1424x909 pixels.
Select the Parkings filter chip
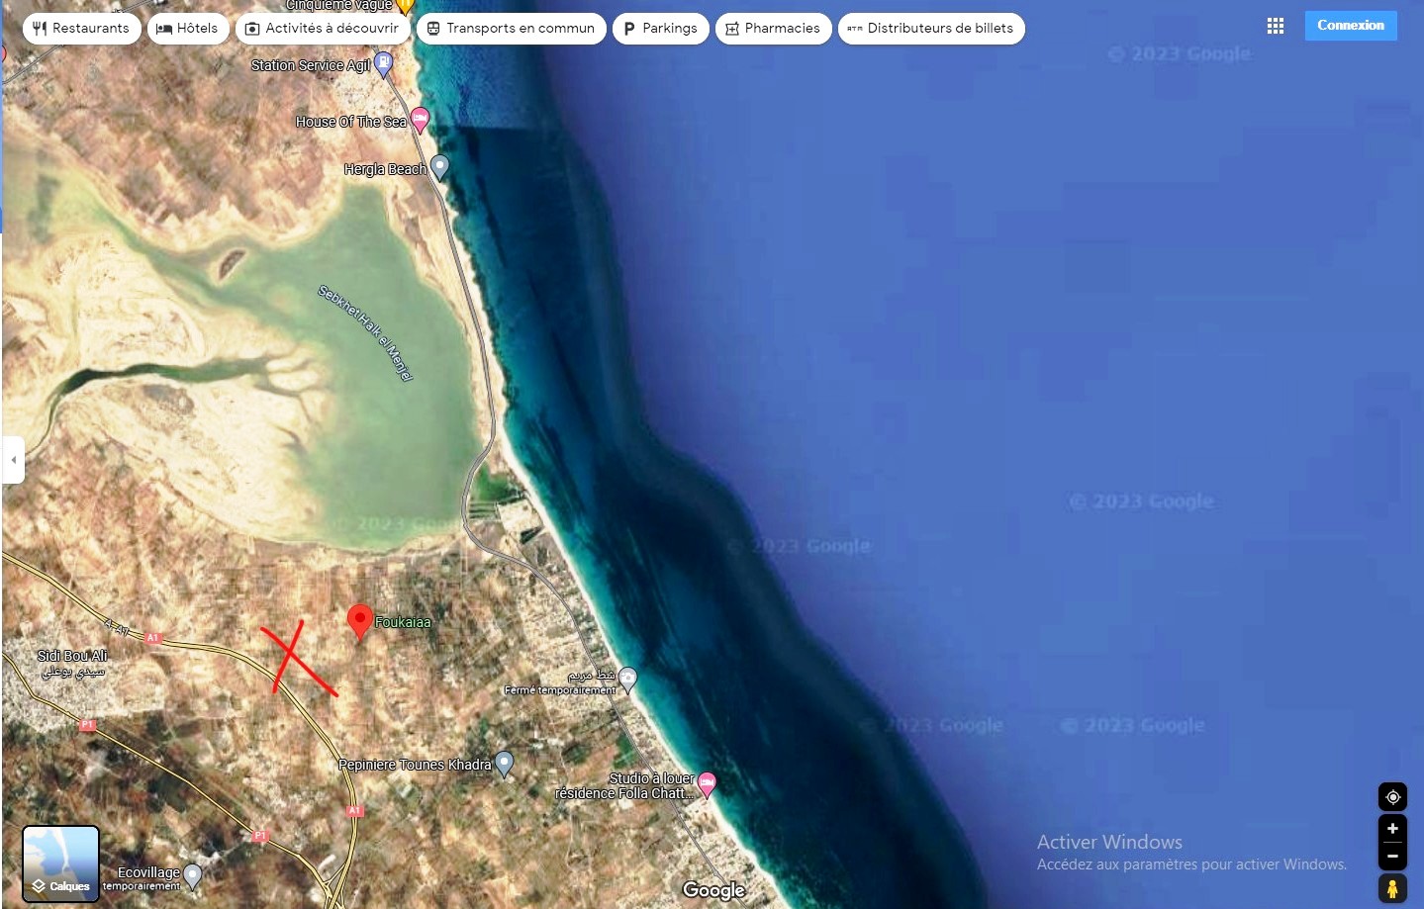click(x=660, y=29)
